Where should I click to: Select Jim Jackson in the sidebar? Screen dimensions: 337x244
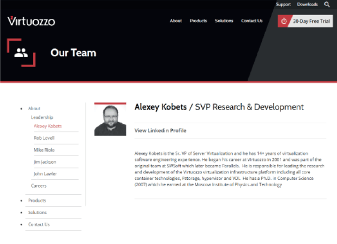click(x=45, y=162)
